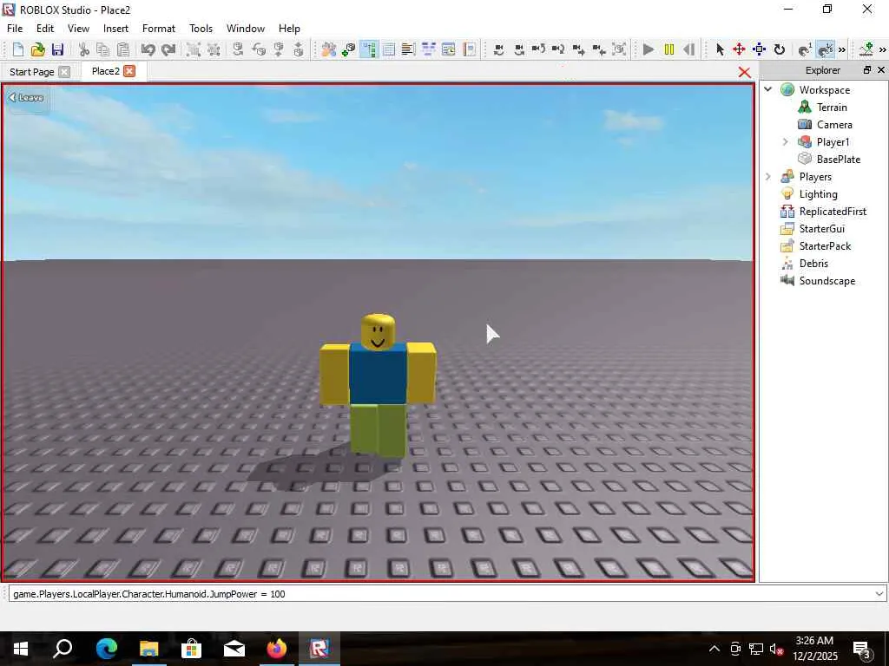Zoom to extents camera icon
The image size is (889, 666).
click(619, 49)
